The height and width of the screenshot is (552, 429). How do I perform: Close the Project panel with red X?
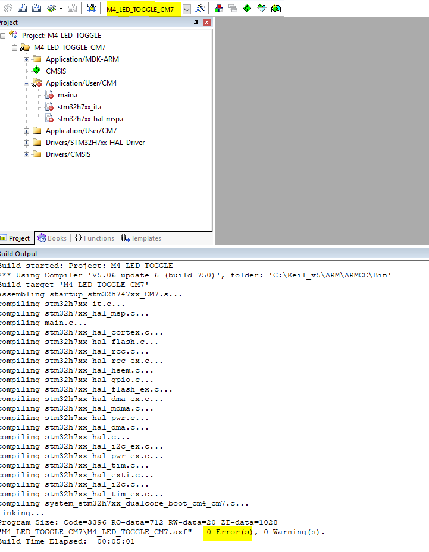[x=207, y=23]
